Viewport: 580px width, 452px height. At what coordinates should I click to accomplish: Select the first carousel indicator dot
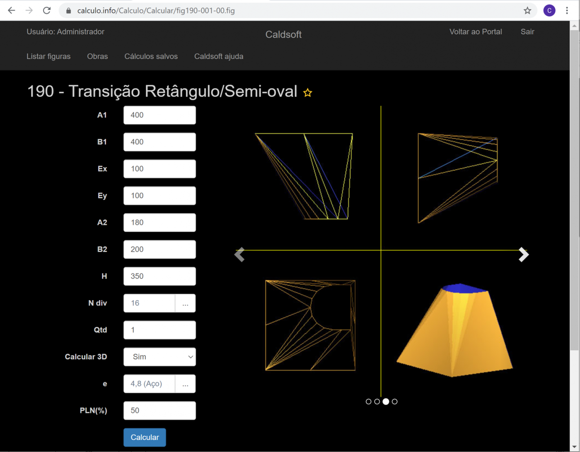[x=368, y=402]
